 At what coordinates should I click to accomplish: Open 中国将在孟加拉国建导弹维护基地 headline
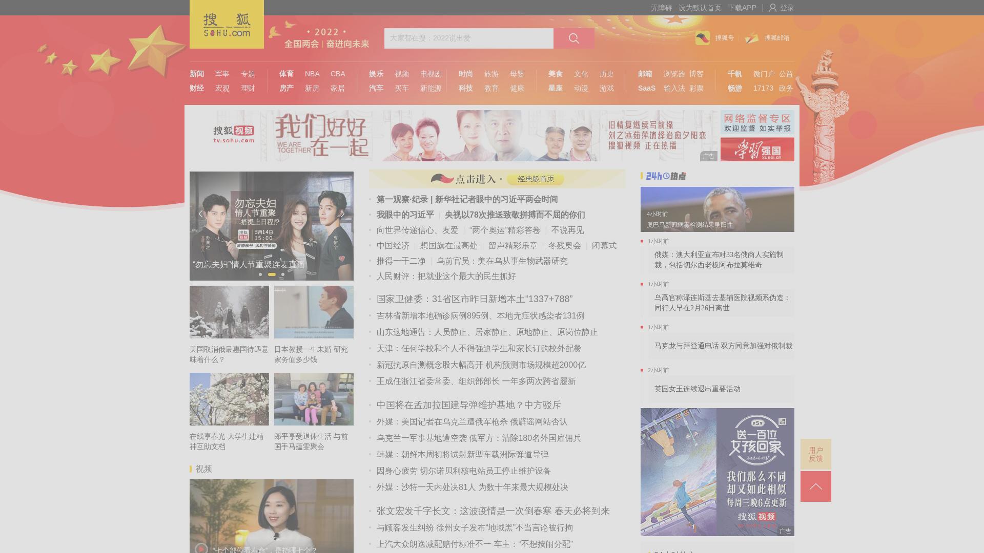(x=469, y=405)
